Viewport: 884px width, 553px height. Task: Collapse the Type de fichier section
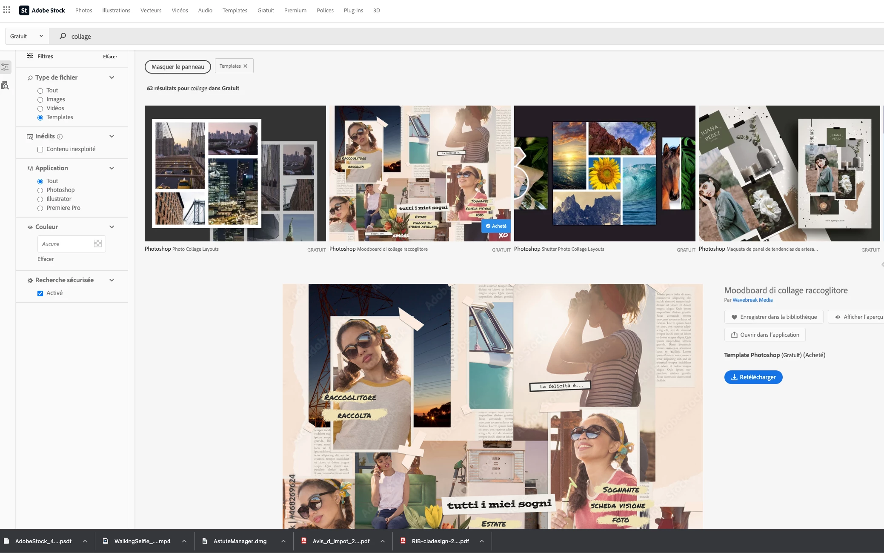(112, 77)
